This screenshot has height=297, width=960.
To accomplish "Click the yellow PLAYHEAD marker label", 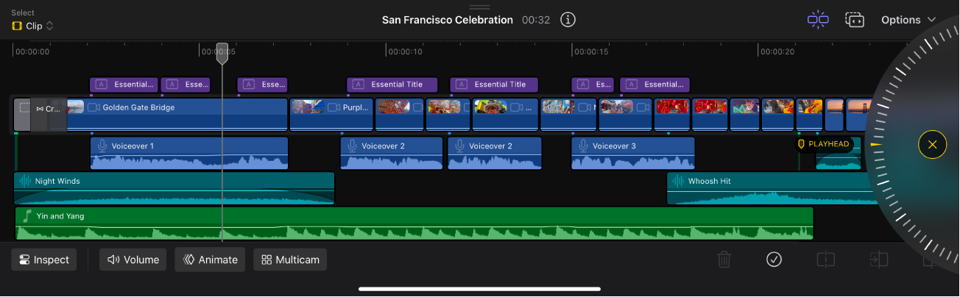I will pyautogui.click(x=824, y=144).
